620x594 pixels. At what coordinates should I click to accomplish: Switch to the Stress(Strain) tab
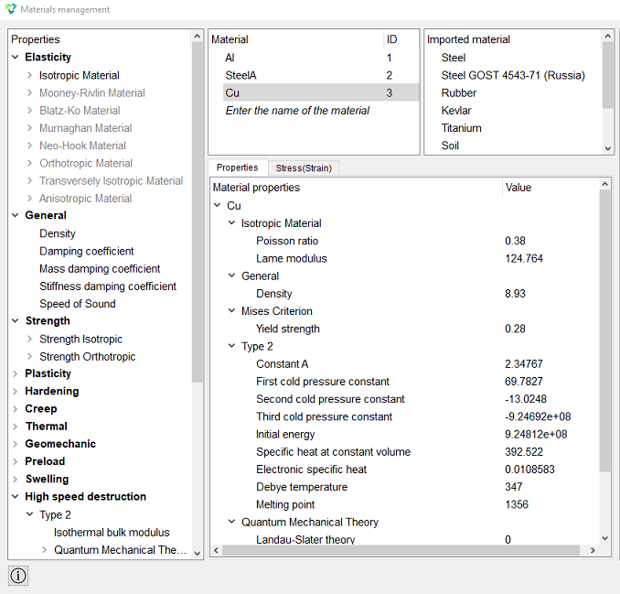(x=304, y=167)
